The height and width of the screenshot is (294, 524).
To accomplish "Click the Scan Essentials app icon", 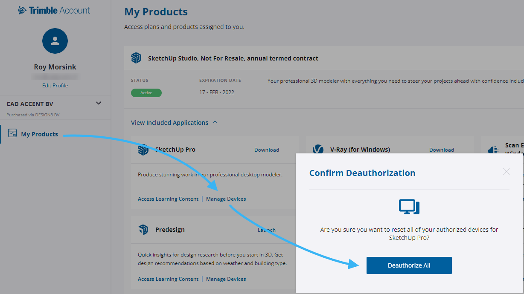I will tap(493, 150).
